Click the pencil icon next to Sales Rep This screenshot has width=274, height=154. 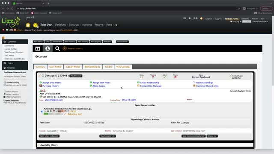tap(65, 114)
